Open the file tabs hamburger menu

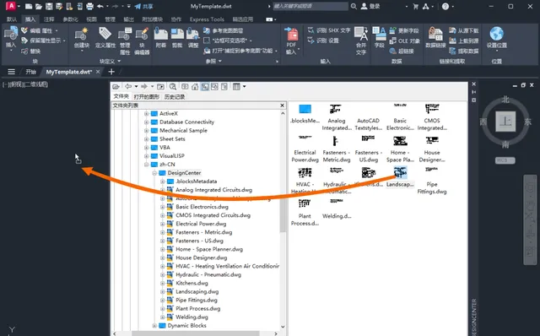click(x=11, y=72)
